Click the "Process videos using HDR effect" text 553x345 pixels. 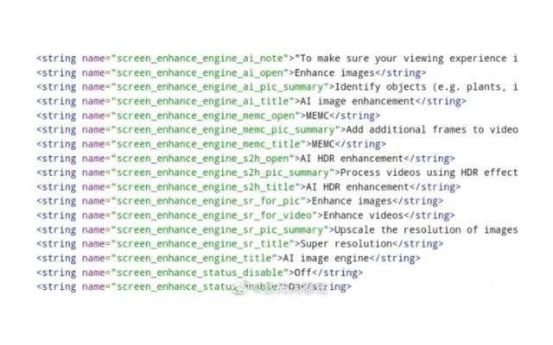point(429,172)
